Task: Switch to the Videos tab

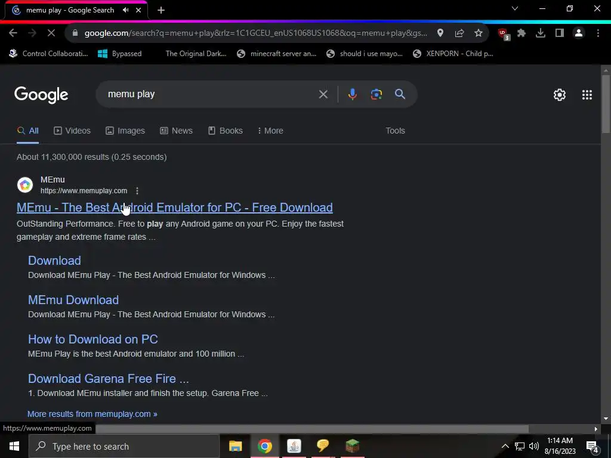Action: point(72,131)
